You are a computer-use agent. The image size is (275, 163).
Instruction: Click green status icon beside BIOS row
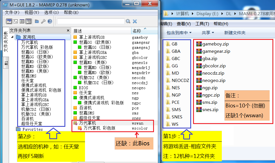pyautogui.click(x=75, y=88)
